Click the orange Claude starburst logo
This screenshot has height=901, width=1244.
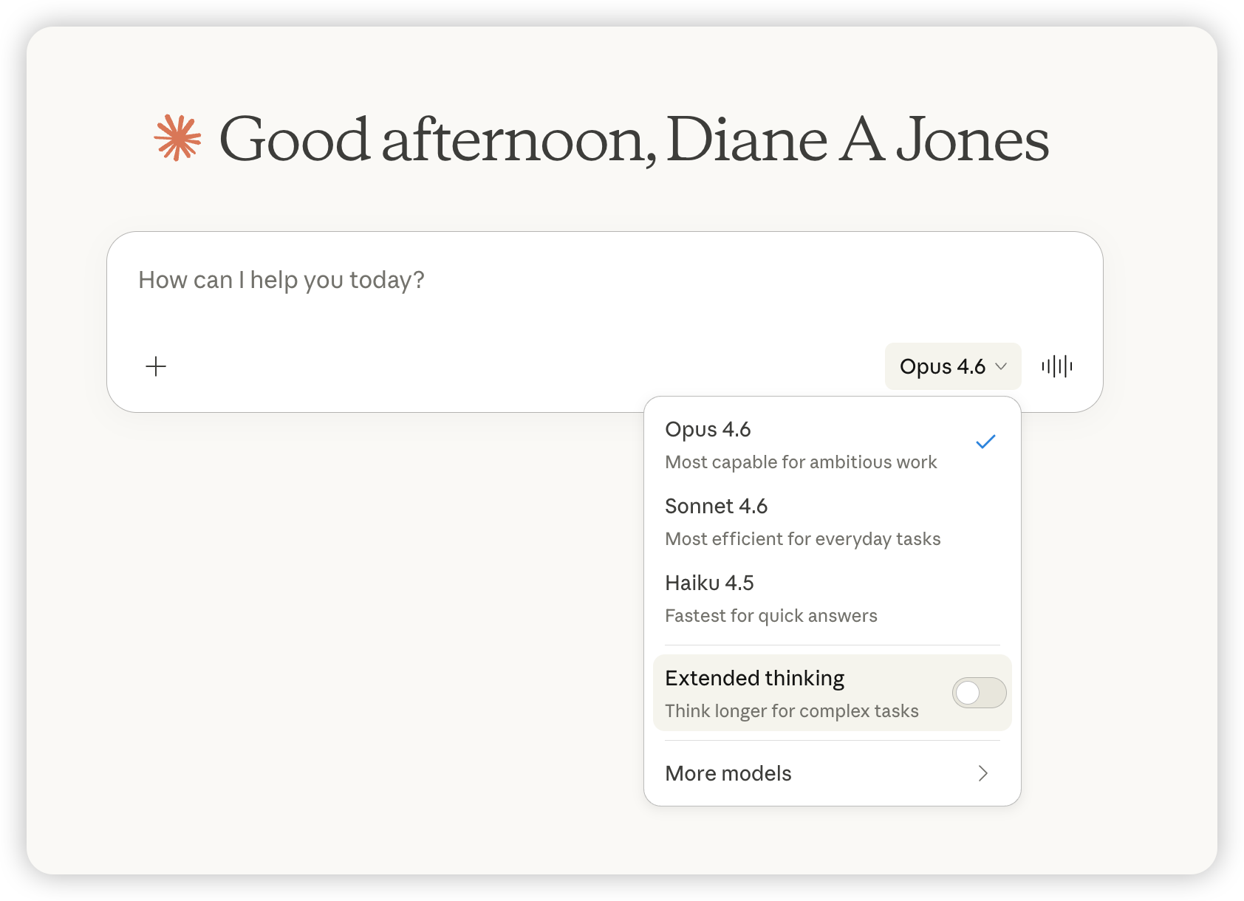177,138
